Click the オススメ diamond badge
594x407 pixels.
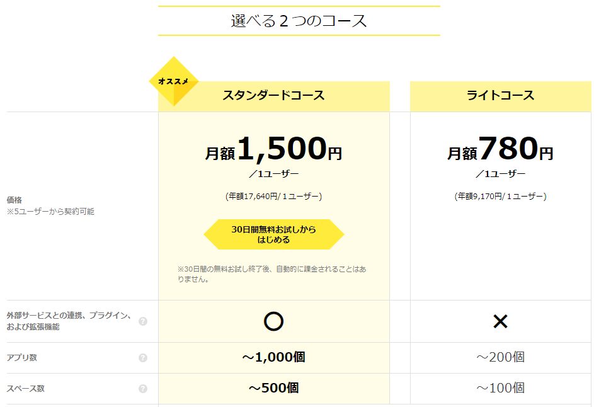click(174, 81)
